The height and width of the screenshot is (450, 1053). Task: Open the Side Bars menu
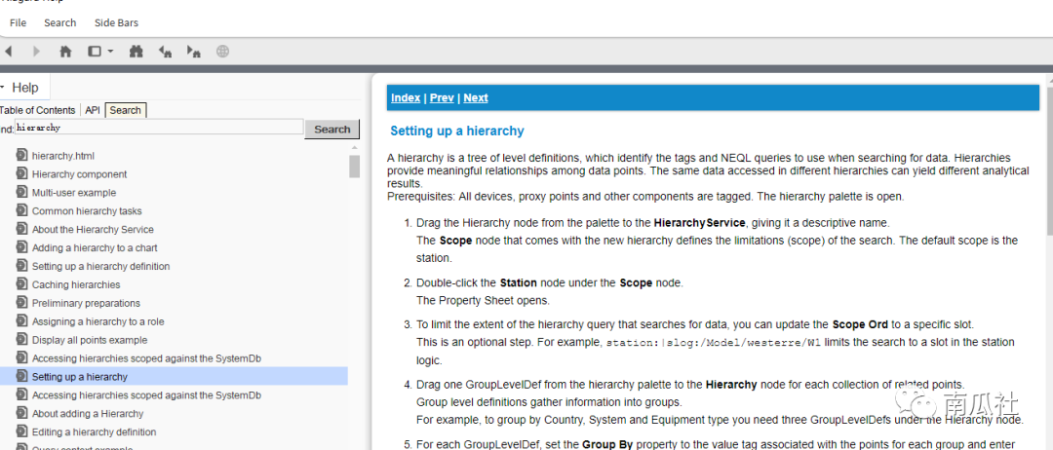(117, 22)
